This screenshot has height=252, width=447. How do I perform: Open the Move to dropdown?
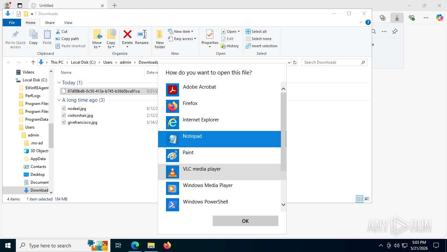[97, 39]
